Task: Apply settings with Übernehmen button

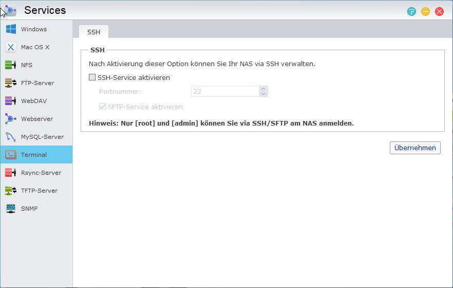Action: tap(415, 148)
